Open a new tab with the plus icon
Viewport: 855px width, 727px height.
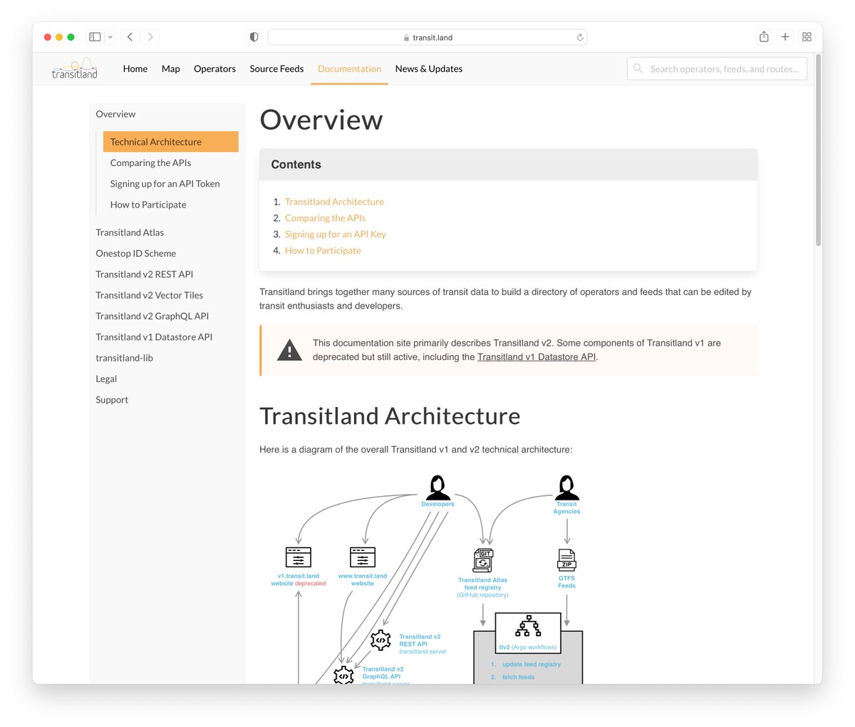click(785, 36)
